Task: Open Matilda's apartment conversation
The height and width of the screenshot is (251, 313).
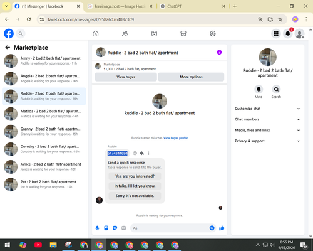Action: click(44, 114)
